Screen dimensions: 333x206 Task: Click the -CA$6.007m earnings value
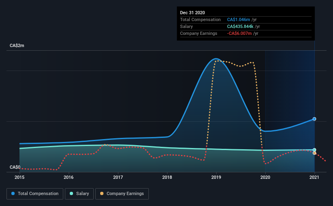pyautogui.click(x=239, y=33)
